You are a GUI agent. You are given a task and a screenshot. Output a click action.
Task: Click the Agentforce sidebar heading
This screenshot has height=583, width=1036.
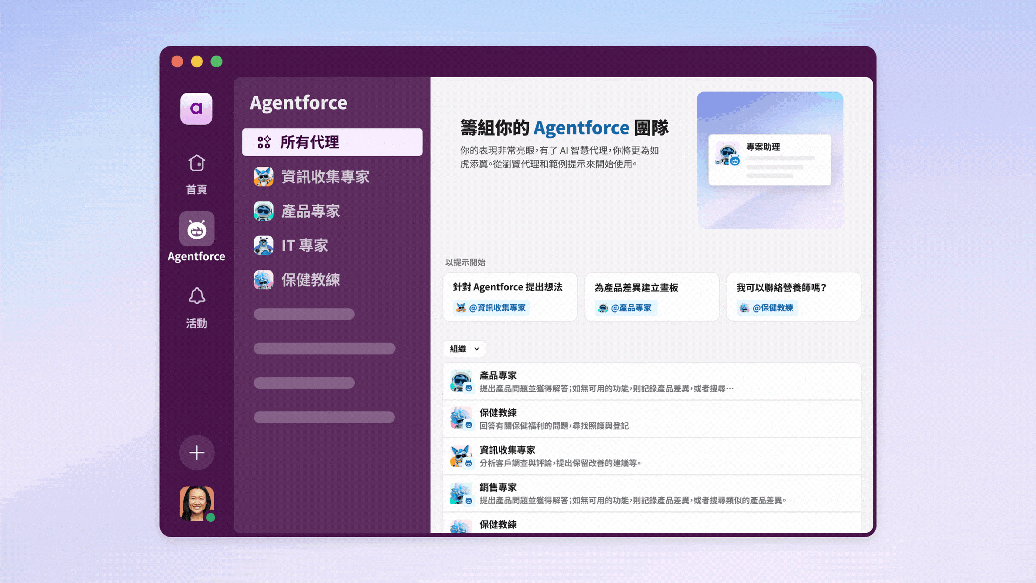click(298, 103)
